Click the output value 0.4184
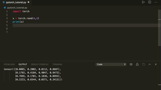The width and height of the screenshot is (161, 90). (x=32, y=73)
